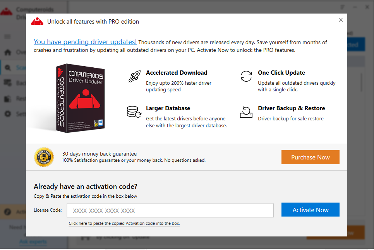Image resolution: width=374 pixels, height=250 pixels.
Task: Click link to paste copied Activation code
Action: pos(124,223)
